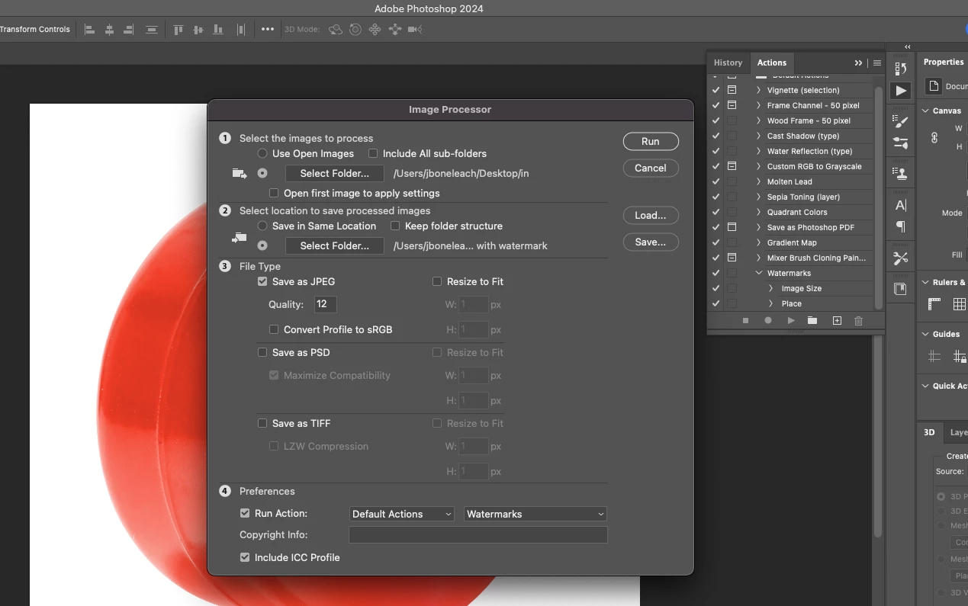Enable the Save as PSD checkbox

click(x=262, y=352)
